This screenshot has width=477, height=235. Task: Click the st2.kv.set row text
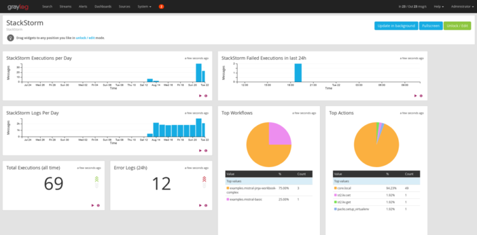pos(344,195)
